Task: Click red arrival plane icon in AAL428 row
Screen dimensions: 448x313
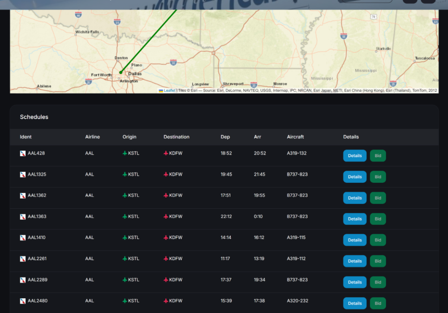Action: click(166, 154)
